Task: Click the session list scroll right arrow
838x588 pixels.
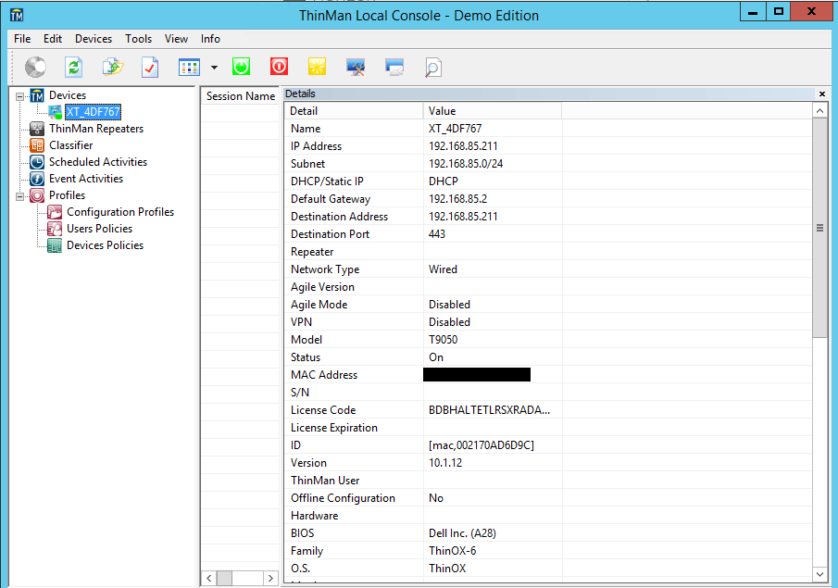Action: click(271, 578)
